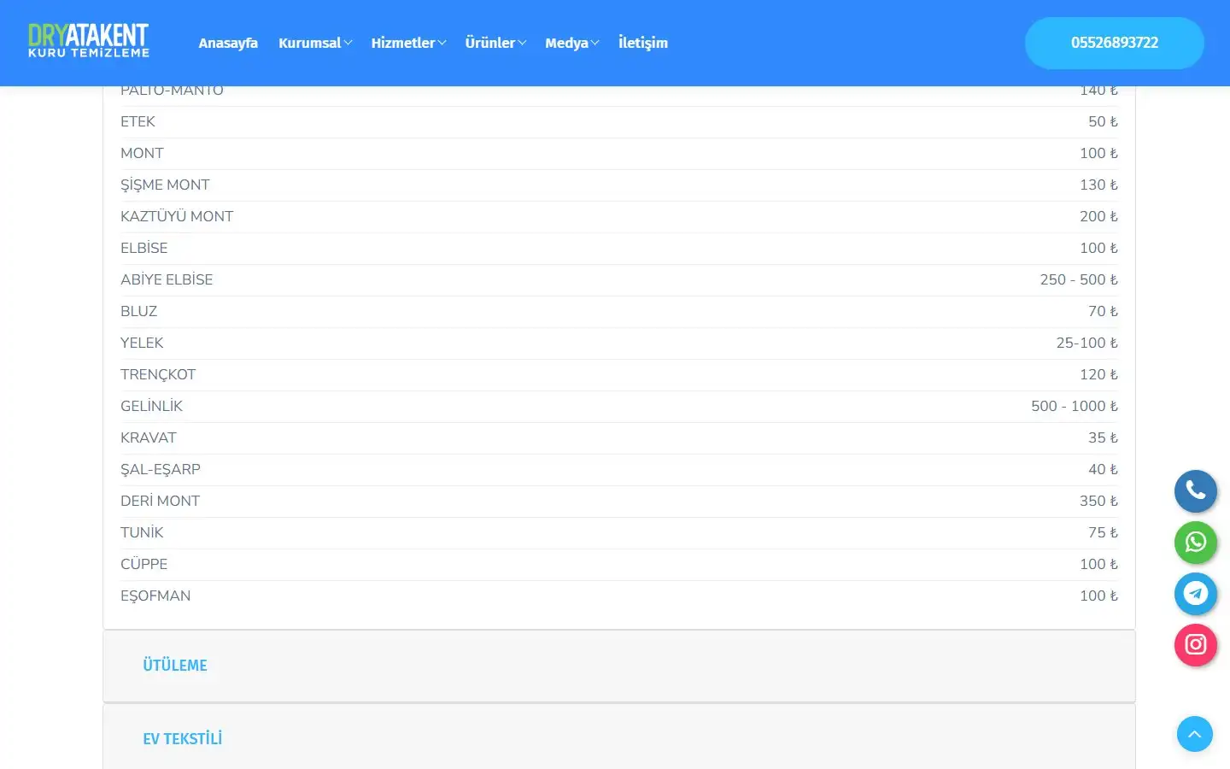The height and width of the screenshot is (769, 1230).
Task: Open the floating Telegram icon
Action: [1196, 594]
